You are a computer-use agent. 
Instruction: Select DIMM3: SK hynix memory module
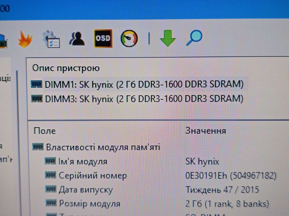137,99
